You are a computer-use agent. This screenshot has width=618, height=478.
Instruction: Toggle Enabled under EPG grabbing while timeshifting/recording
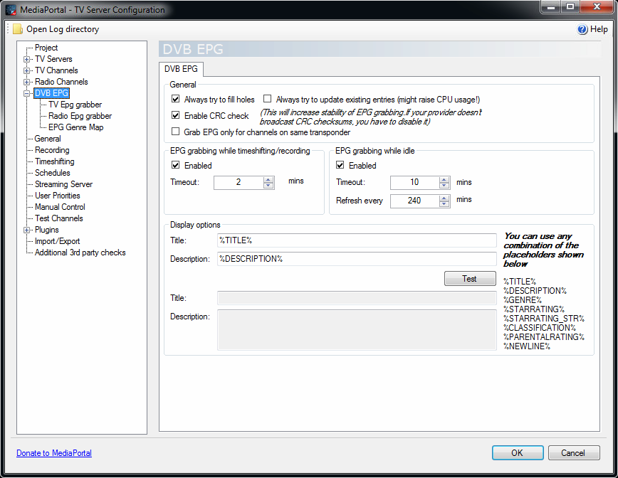click(175, 165)
